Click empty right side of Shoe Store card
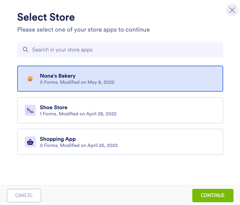Viewport: 240px width, 205px height. click(x=179, y=110)
